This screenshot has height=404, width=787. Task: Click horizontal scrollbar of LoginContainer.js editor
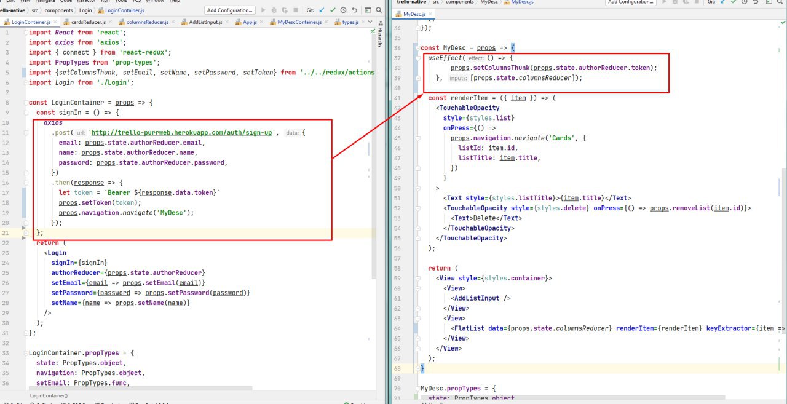[140, 388]
